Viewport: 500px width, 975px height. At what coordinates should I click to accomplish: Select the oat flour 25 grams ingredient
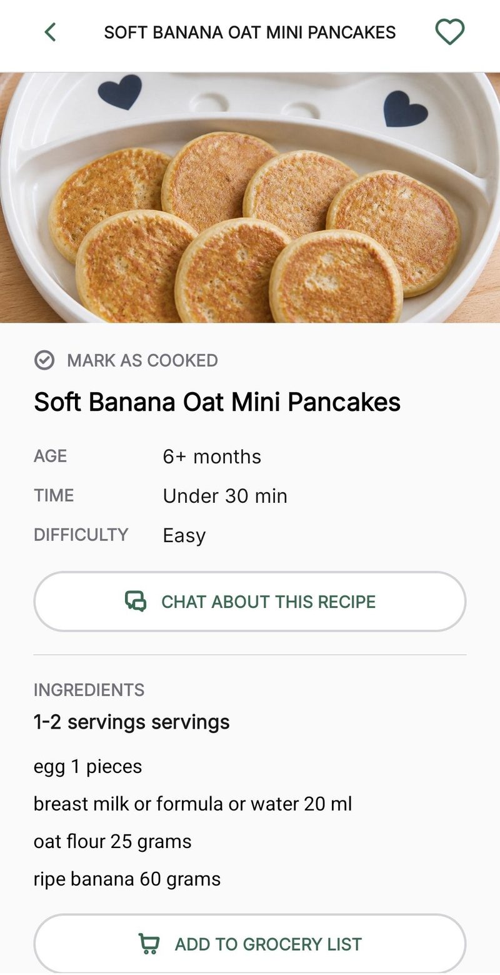click(112, 841)
